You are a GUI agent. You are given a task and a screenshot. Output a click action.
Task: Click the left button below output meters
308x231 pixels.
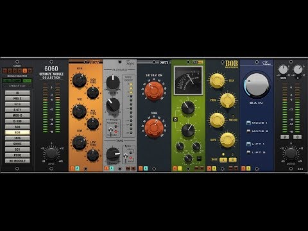click(x=284, y=137)
